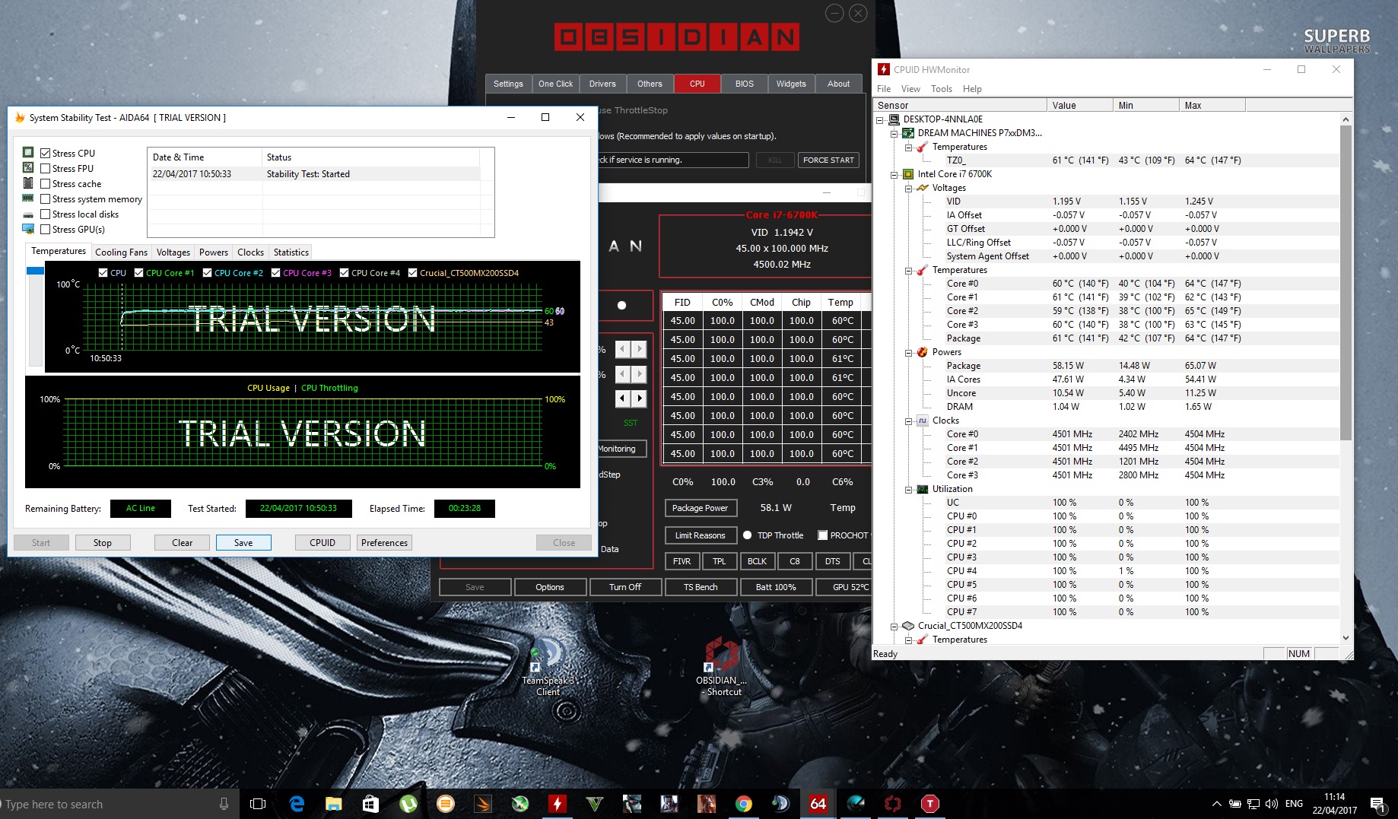This screenshot has width=1398, height=819.
Task: Open Limit Reasons in ThrottleStop
Action: coord(701,535)
